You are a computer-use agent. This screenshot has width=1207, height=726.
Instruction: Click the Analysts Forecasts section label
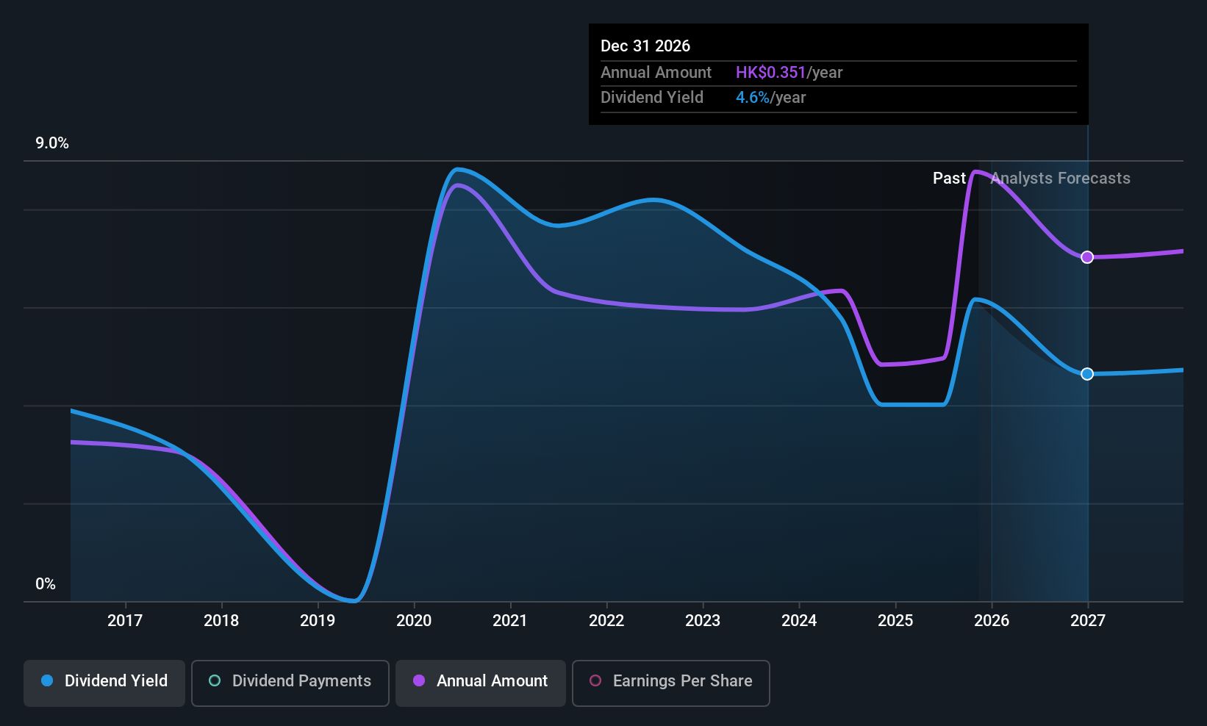tap(1060, 178)
